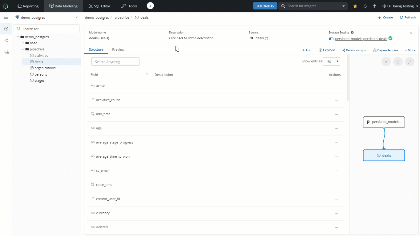Expand the diagram to fullscreen
Image resolution: width=420 pixels, height=236 pixels.
[x=410, y=62]
